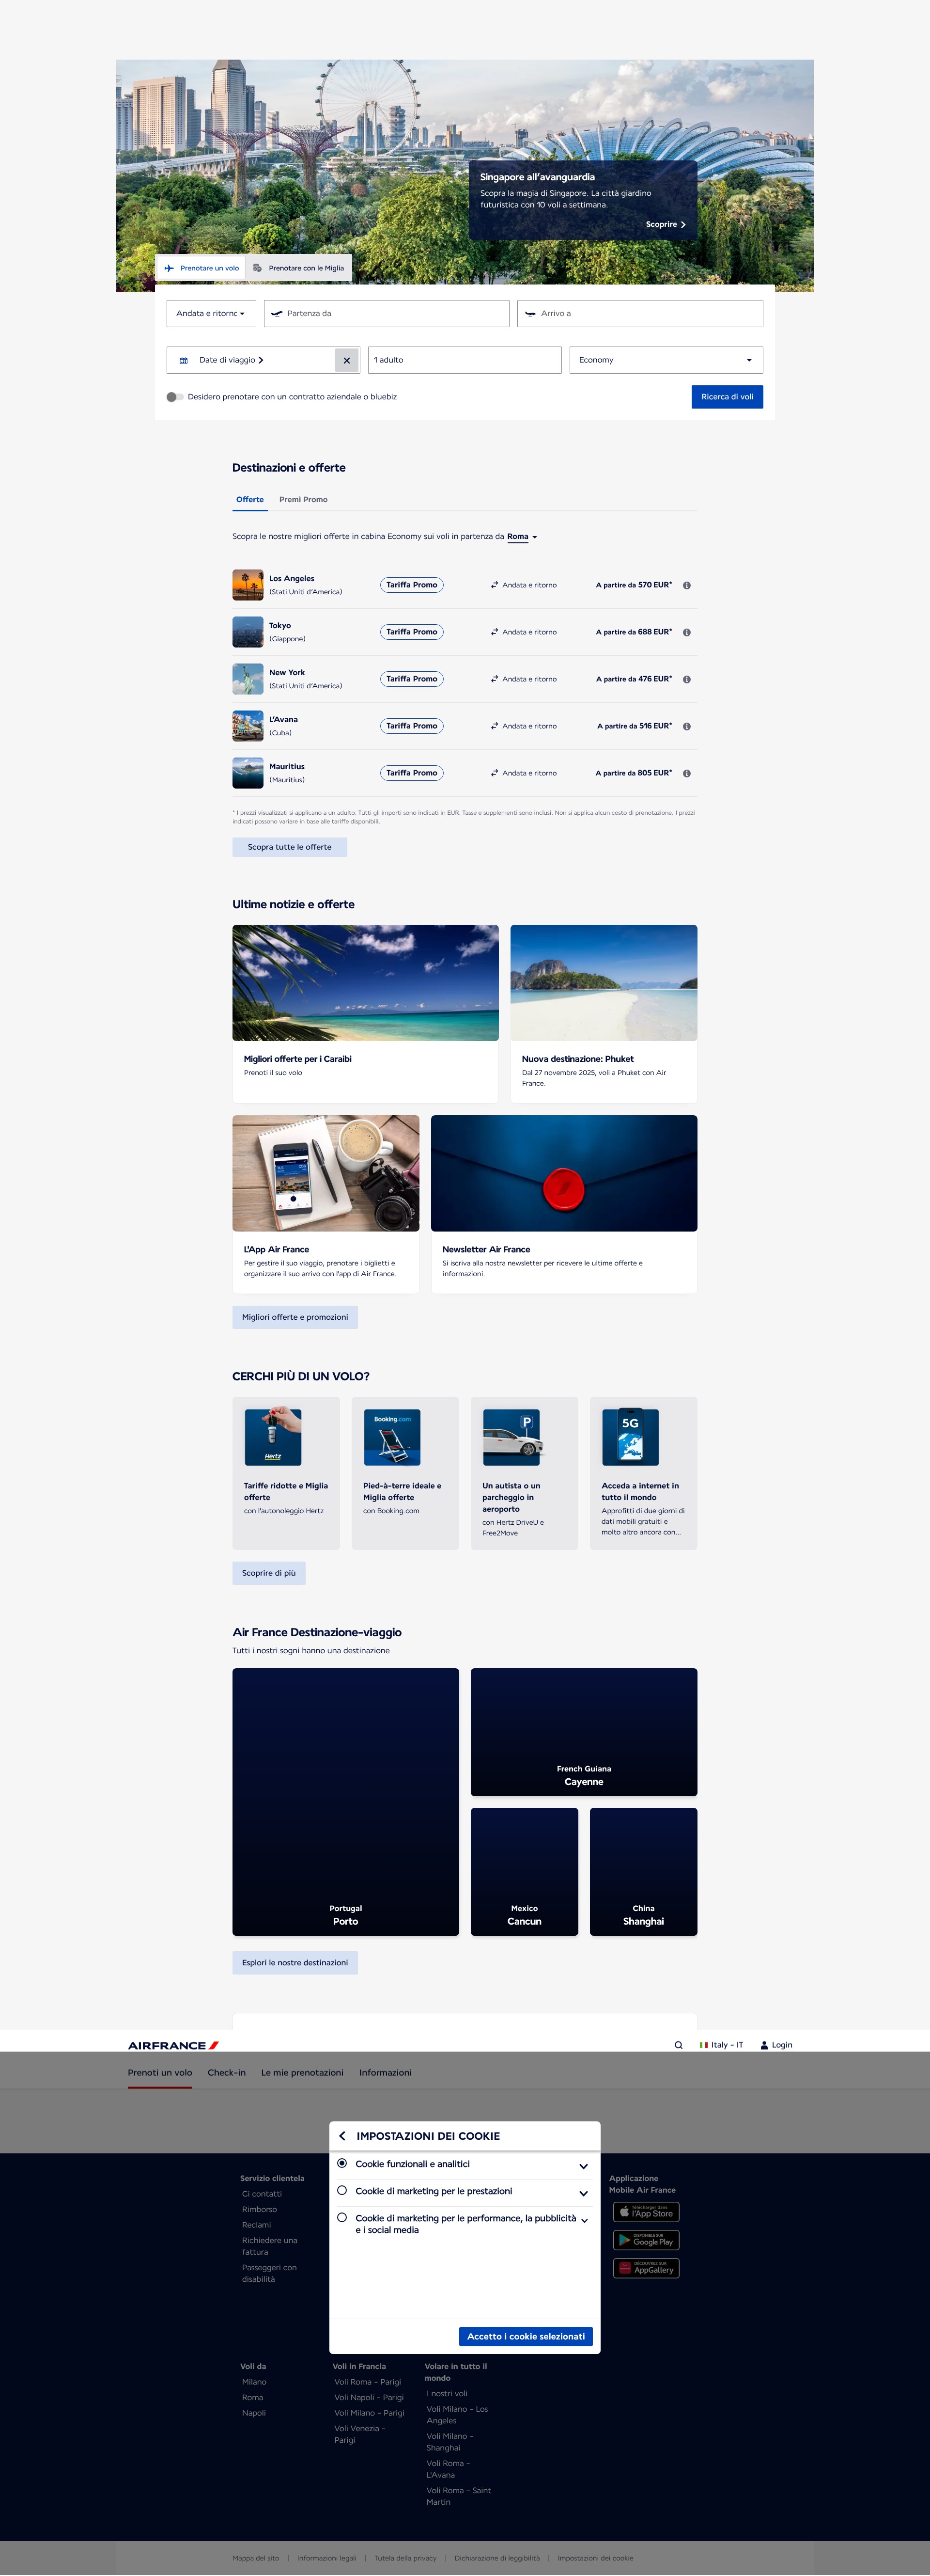Open the App Store badge

pos(646,2212)
